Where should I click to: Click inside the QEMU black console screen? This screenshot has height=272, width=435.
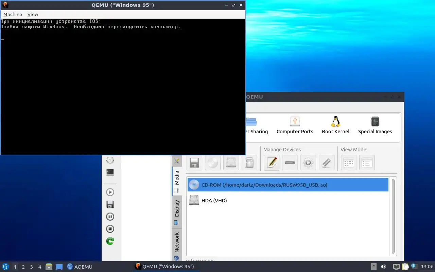(123, 86)
